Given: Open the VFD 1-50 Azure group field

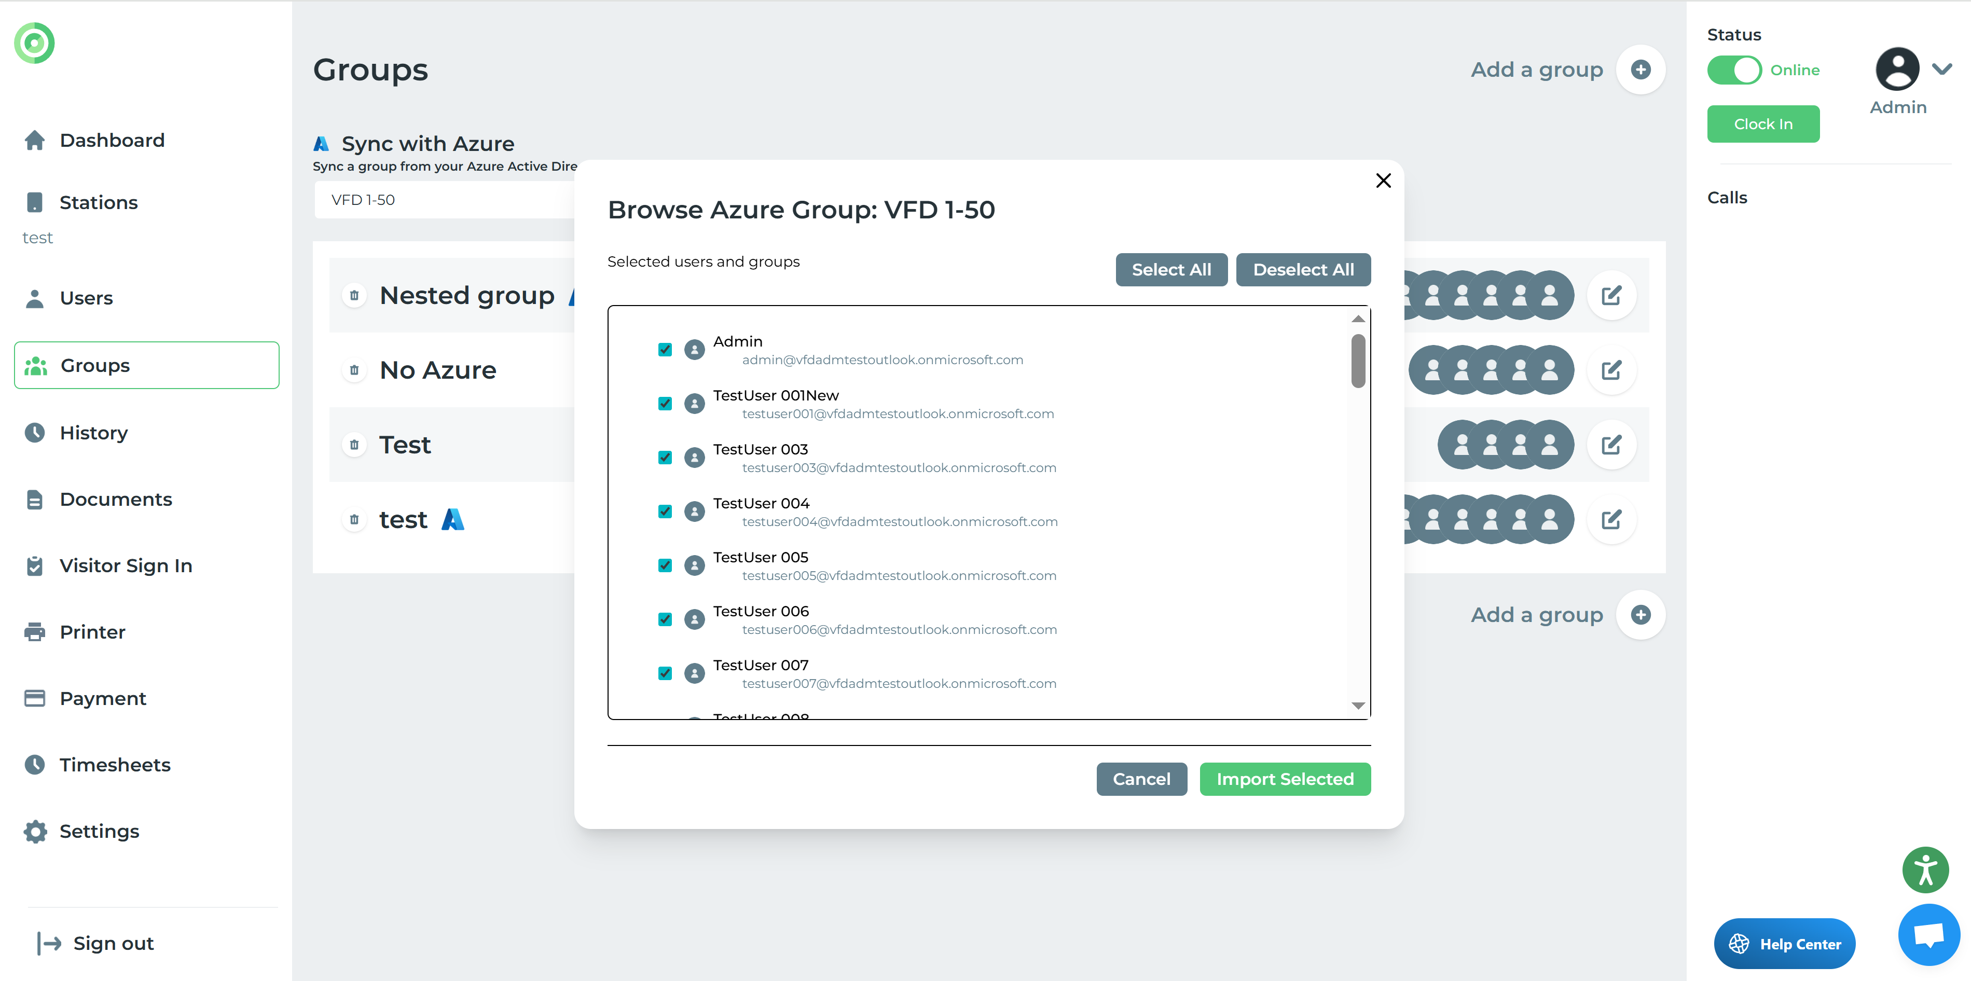Looking at the screenshot, I should coord(444,200).
